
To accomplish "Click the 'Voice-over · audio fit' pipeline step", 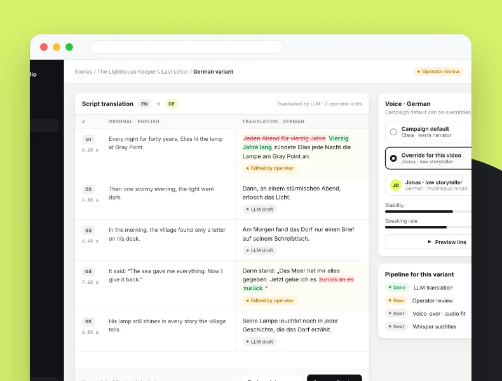I will (x=439, y=314).
